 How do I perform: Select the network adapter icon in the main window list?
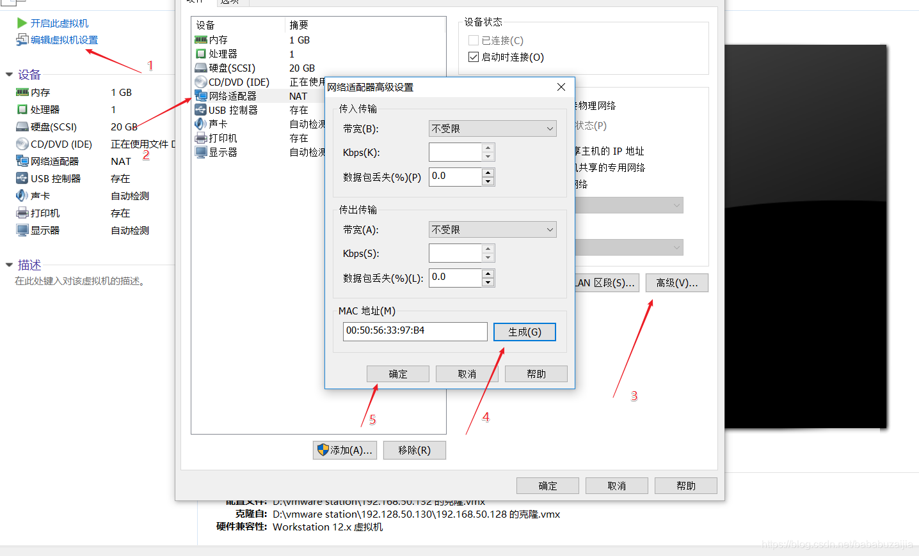pyautogui.click(x=22, y=161)
